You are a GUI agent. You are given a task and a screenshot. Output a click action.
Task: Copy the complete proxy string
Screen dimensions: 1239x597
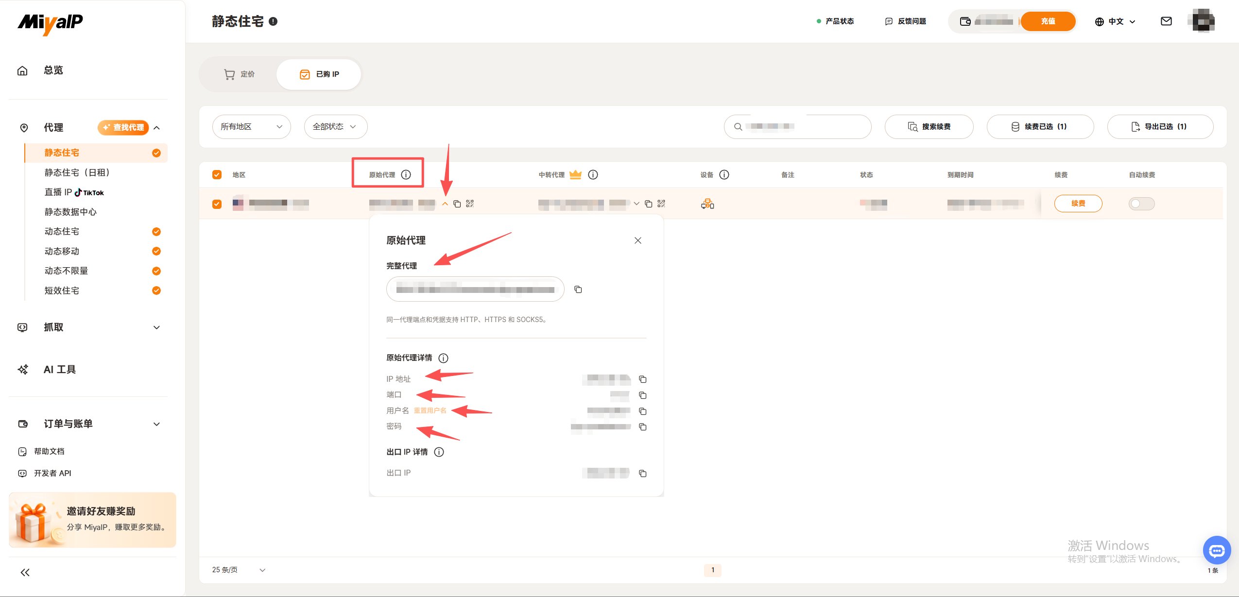[x=578, y=290]
